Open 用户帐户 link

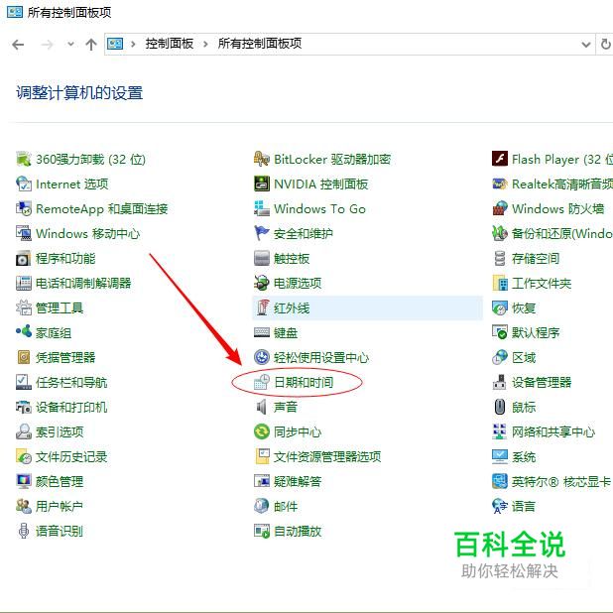click(60, 506)
